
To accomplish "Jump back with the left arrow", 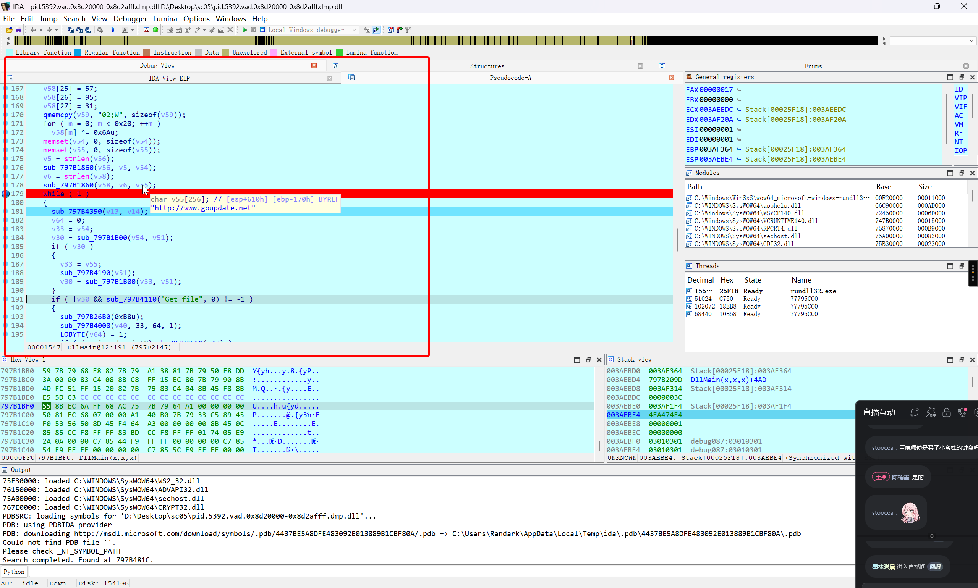I will click(33, 30).
